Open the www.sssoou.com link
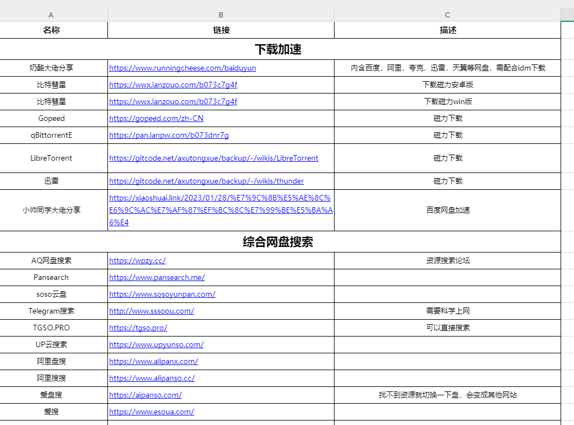This screenshot has width=574, height=425. click(152, 311)
